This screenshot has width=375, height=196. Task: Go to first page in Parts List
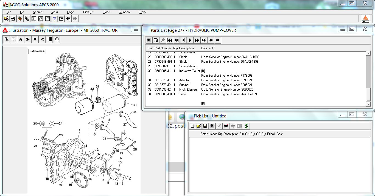[170, 40]
